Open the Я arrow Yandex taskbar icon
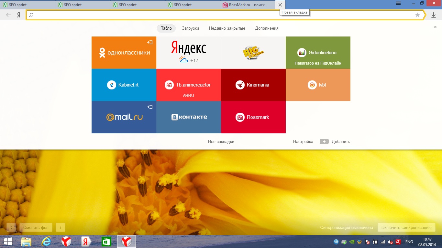This screenshot has height=248, width=442. click(86, 242)
